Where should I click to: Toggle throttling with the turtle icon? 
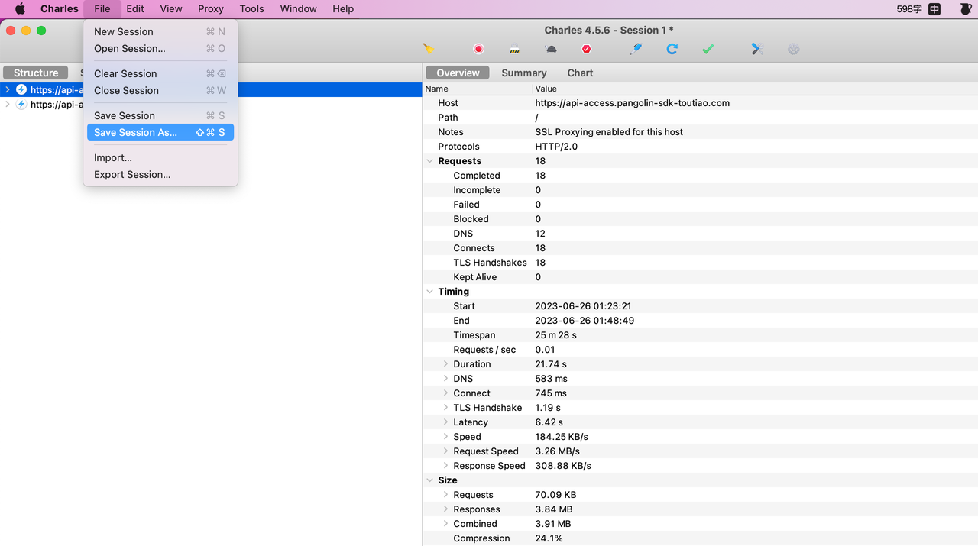pos(551,49)
